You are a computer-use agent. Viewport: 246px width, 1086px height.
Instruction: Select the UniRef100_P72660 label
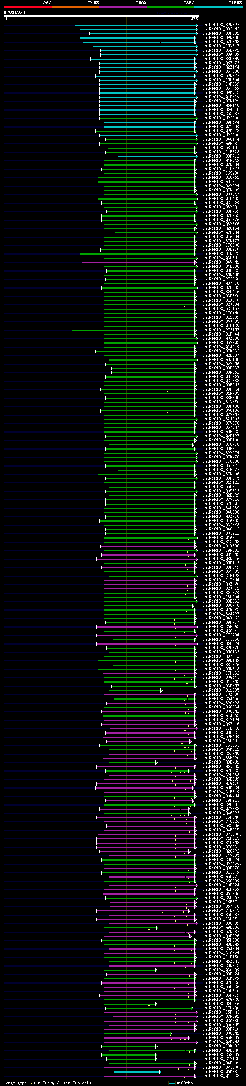click(x=220, y=279)
